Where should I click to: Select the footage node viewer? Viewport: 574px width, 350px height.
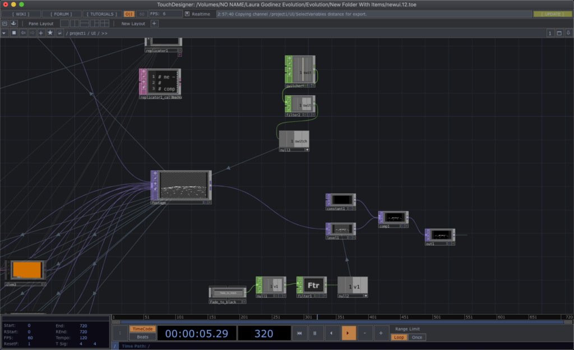point(183,186)
